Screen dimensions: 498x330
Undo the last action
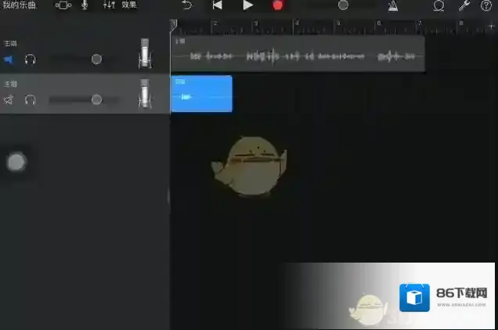[186, 5]
